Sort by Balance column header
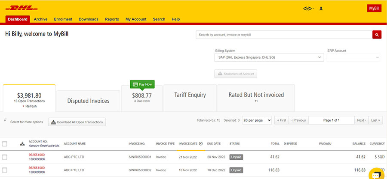 click(359, 143)
